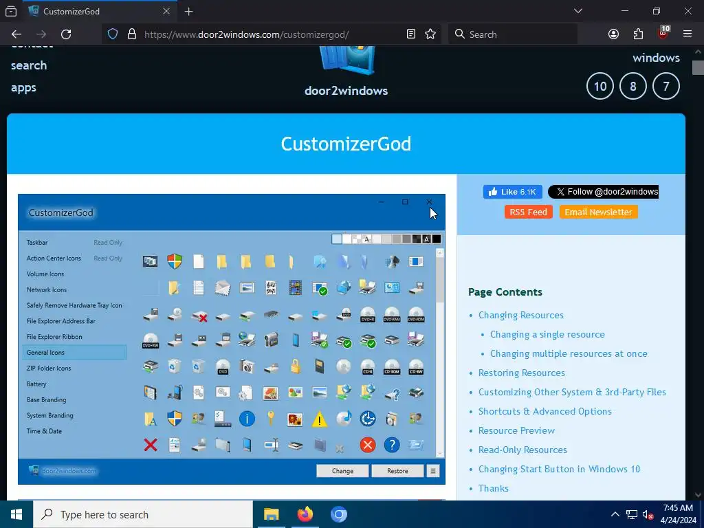The image size is (704, 528).
Task: Click the Restore button in the screenshot
Action: point(397,471)
